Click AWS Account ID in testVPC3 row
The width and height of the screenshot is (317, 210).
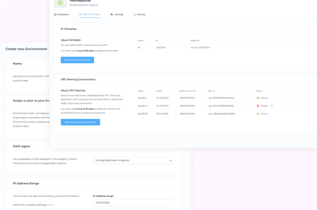pyautogui.click(x=187, y=114)
